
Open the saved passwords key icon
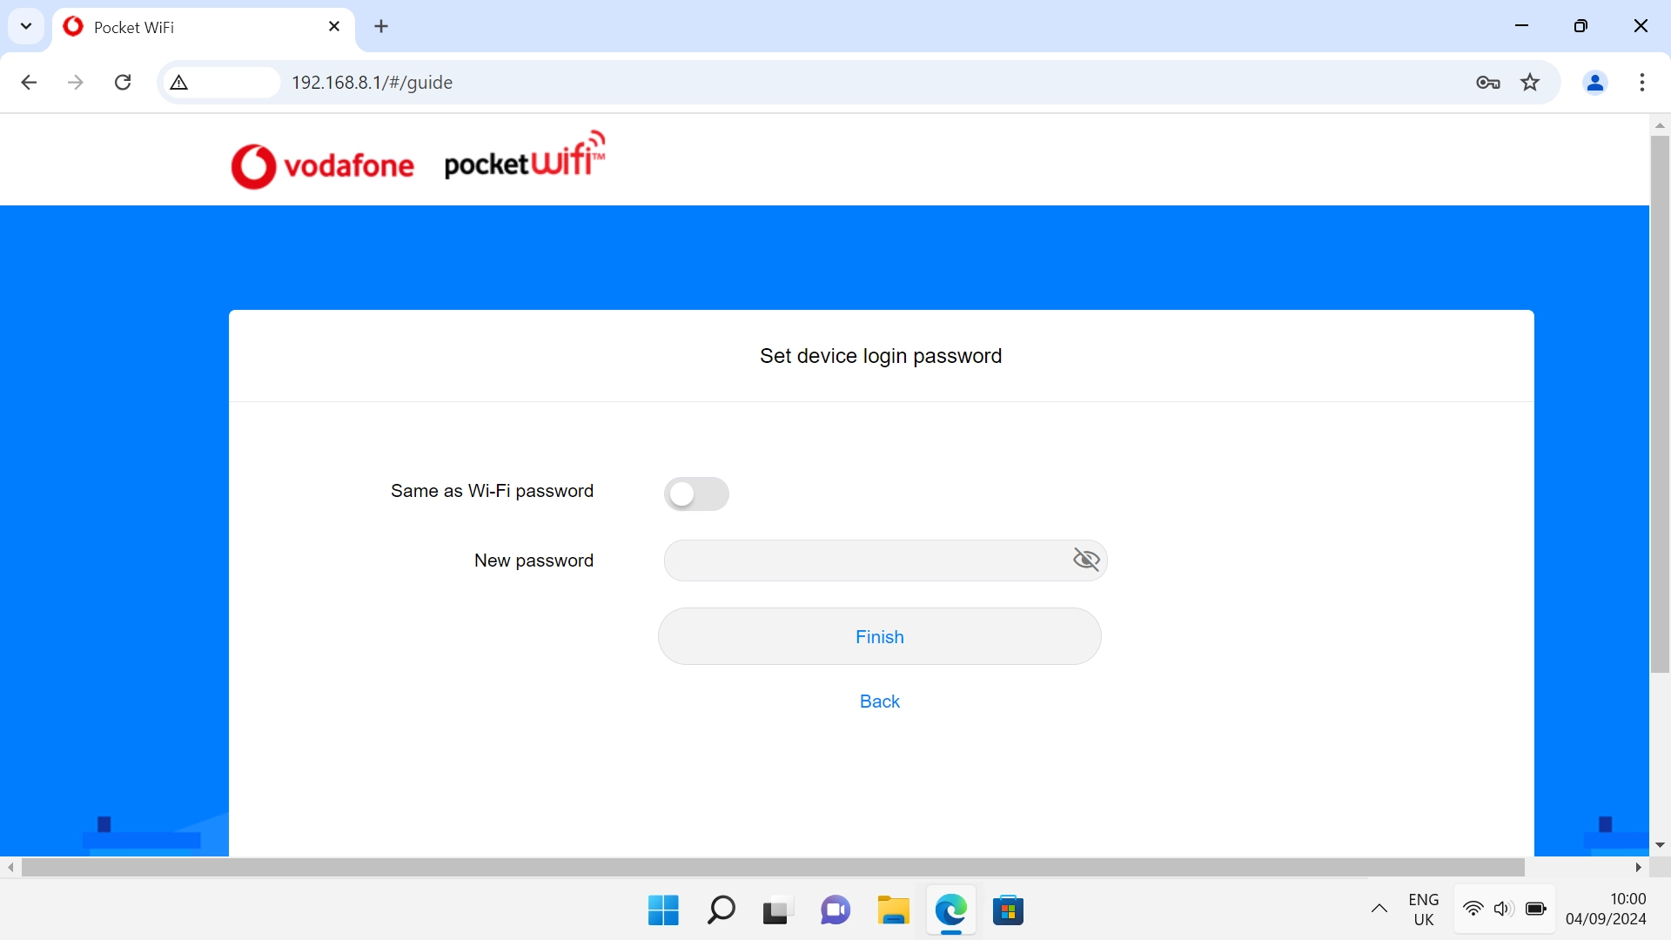[x=1488, y=83]
